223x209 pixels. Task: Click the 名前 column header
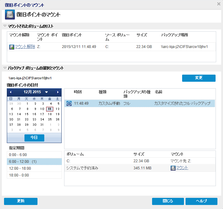(159, 92)
